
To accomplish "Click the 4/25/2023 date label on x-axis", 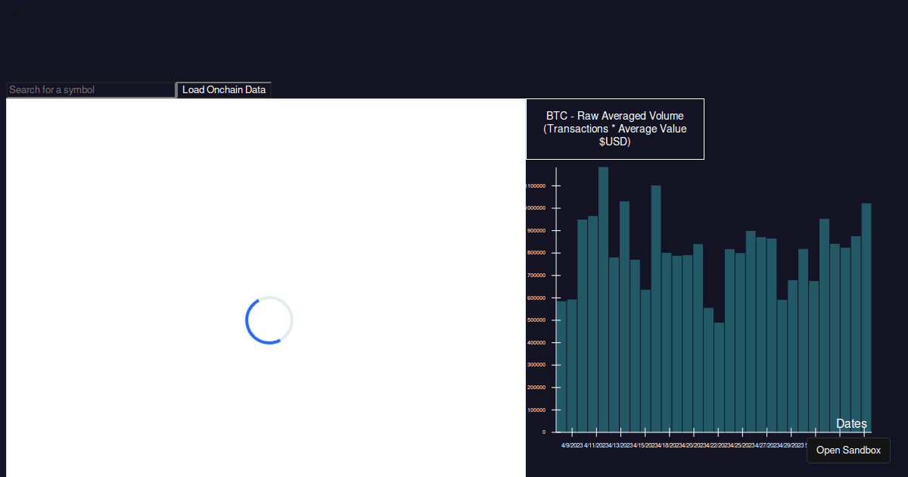I will [742, 446].
